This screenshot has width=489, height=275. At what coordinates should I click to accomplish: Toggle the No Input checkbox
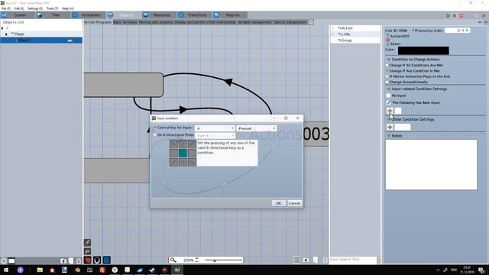coord(388,95)
